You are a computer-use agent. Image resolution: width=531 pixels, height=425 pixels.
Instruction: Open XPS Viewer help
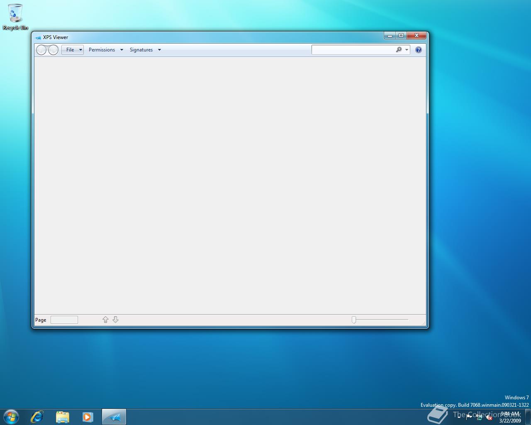[419, 50]
